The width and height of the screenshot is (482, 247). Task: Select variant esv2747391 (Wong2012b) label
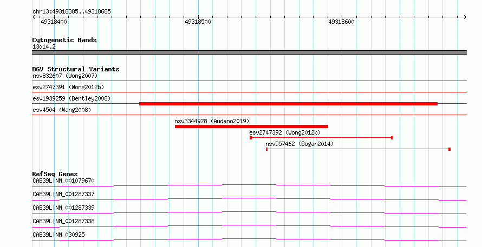[68, 87]
